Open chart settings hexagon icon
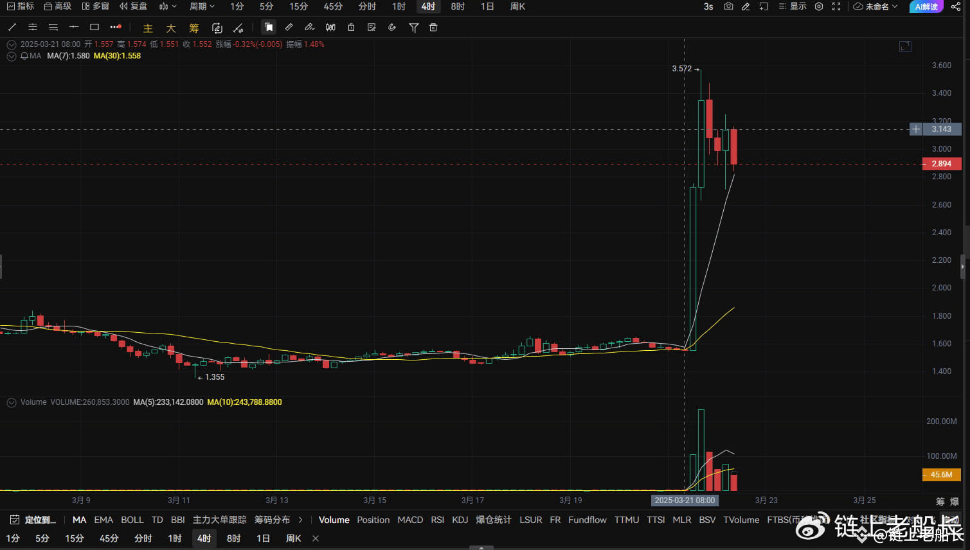970x550 pixels. click(x=819, y=6)
